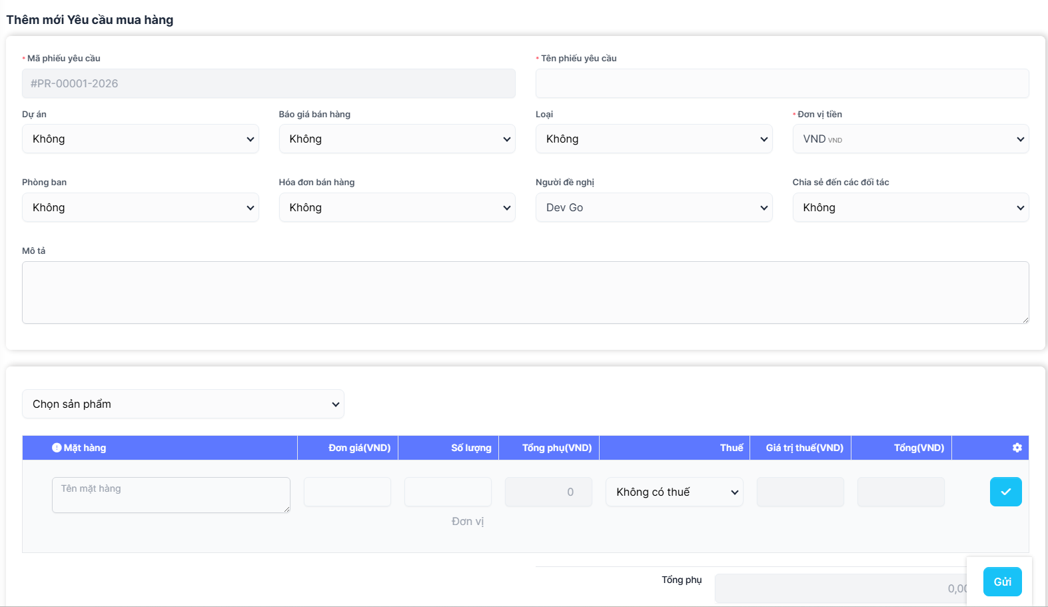Click the Số lượng input field
This screenshot has width=1048, height=607.
click(x=448, y=492)
